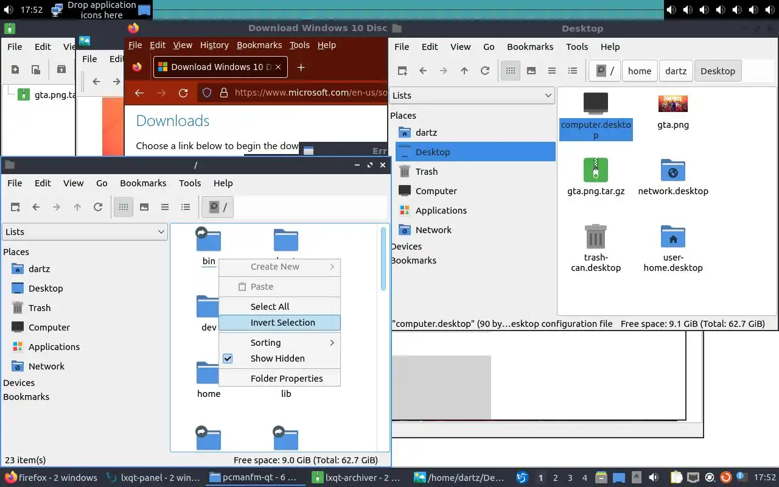Switch root folder window to icon view
The width and height of the screenshot is (779, 487).
(124, 207)
